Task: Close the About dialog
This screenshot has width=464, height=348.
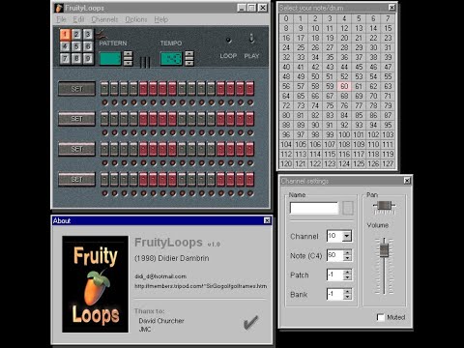Action: click(x=267, y=220)
